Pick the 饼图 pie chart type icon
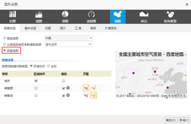 point(65,16)
